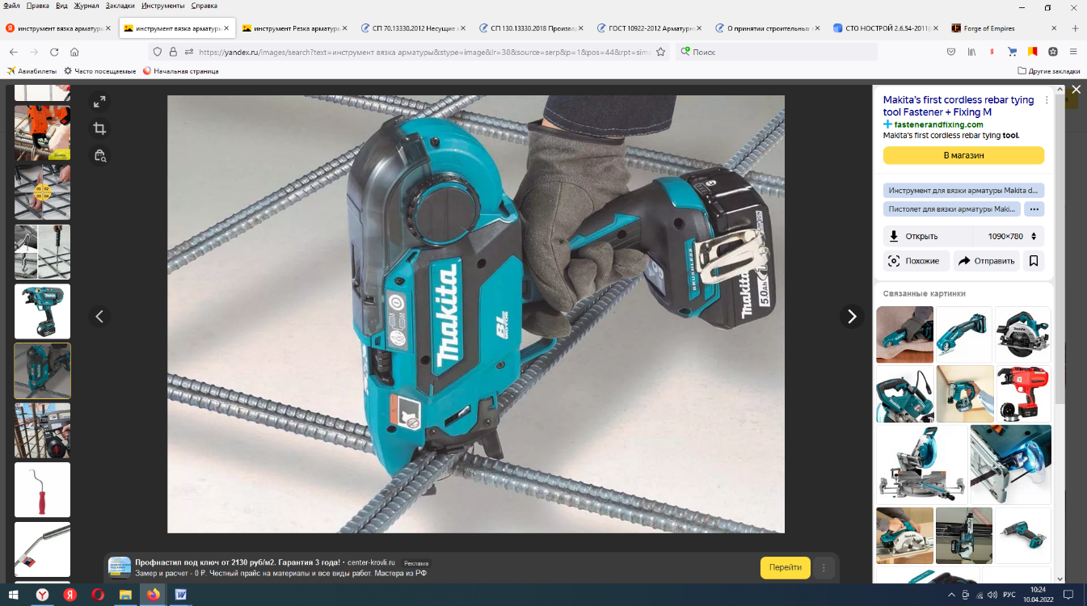Click the 'Поиск' search field

(777, 52)
